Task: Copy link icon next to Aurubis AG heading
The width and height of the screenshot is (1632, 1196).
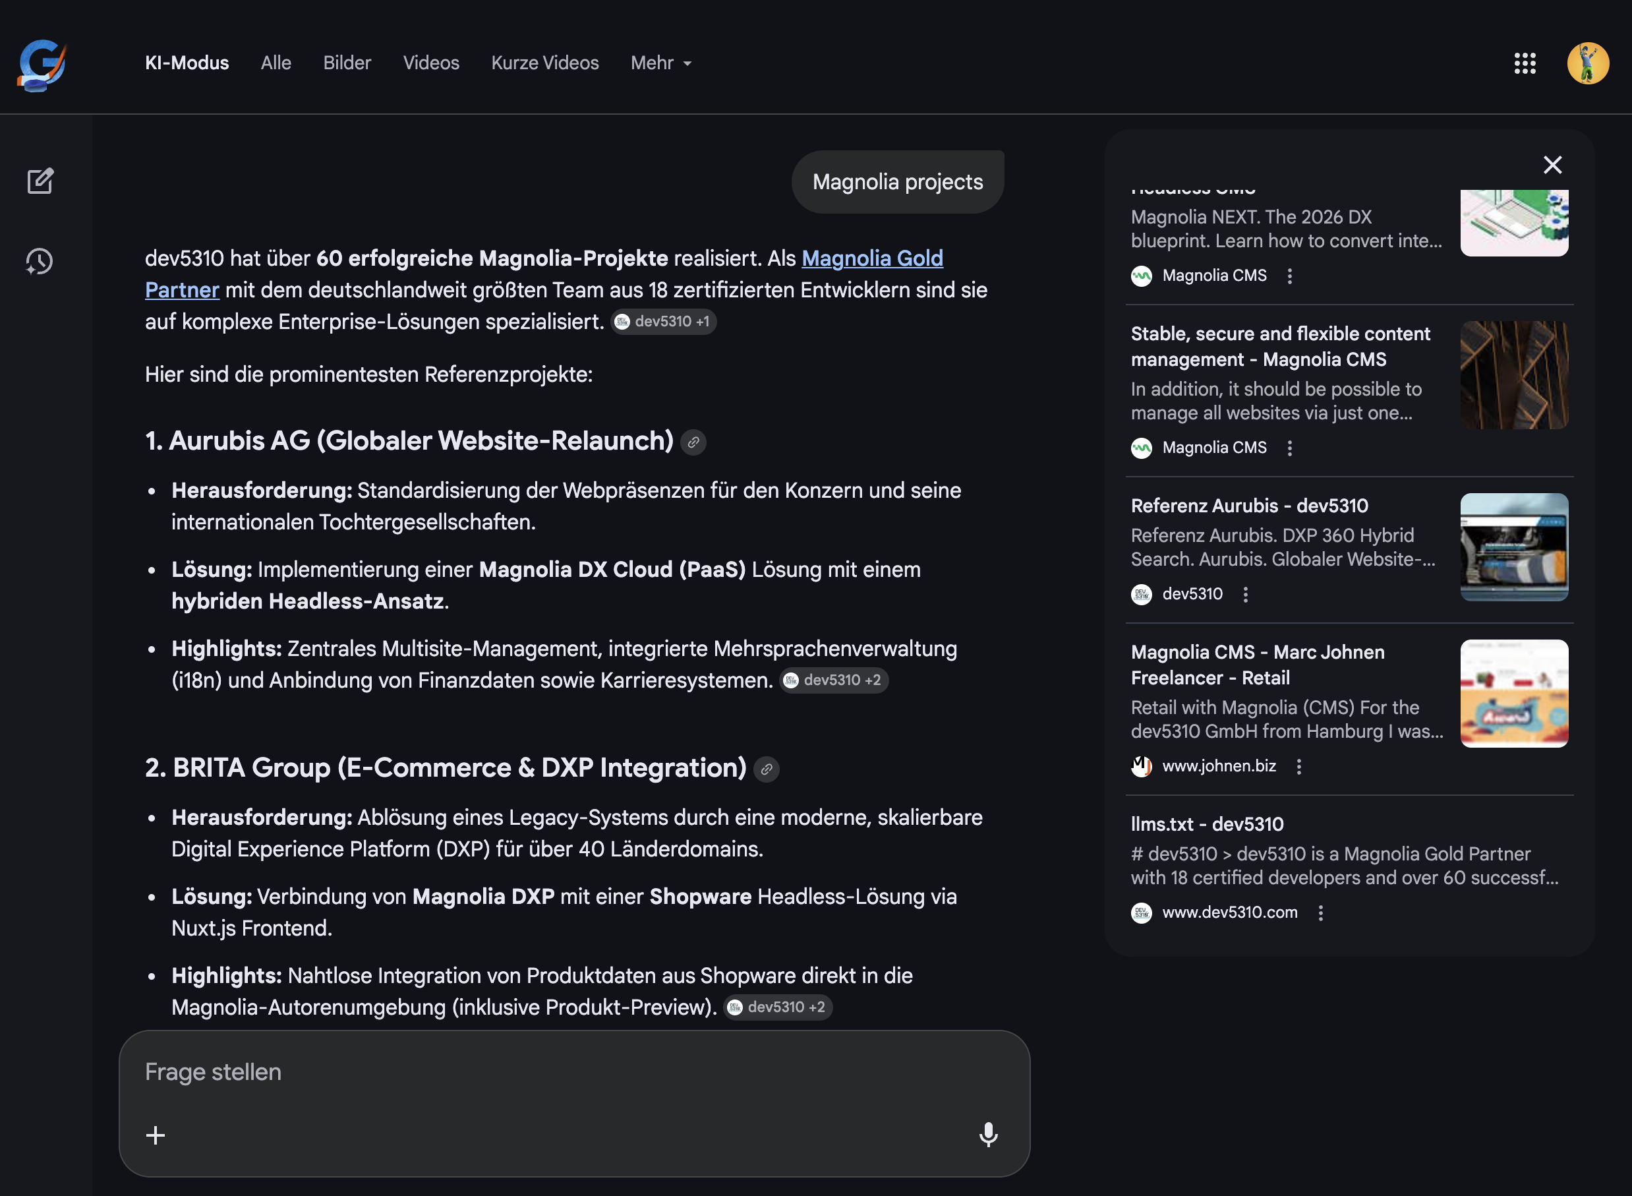Action: [x=693, y=442]
